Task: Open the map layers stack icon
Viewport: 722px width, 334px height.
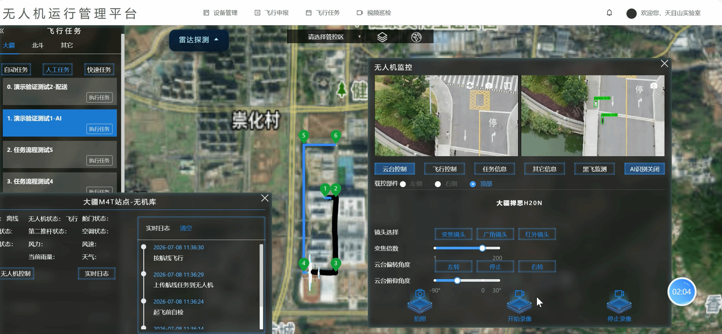Action: 382,37
